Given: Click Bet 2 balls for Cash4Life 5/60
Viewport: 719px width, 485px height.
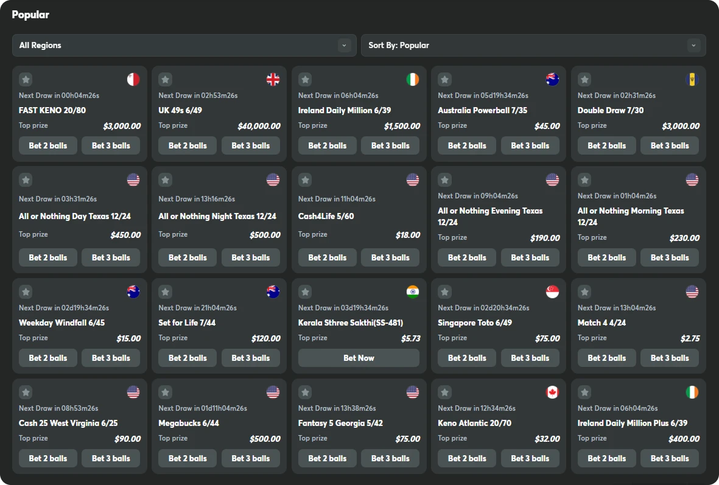Looking at the screenshot, I should pyautogui.click(x=327, y=257).
